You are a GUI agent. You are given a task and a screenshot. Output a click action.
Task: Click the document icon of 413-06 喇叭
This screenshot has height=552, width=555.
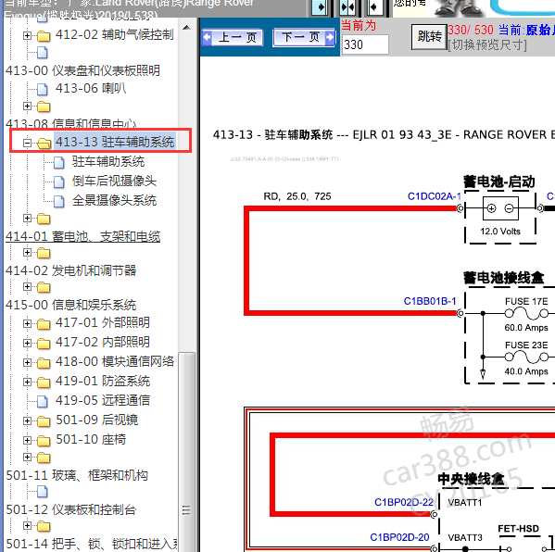click(x=42, y=89)
